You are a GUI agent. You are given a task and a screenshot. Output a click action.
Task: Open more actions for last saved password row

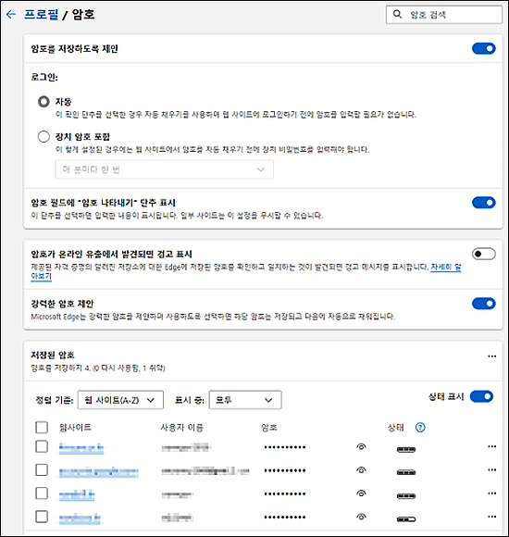[x=492, y=517]
